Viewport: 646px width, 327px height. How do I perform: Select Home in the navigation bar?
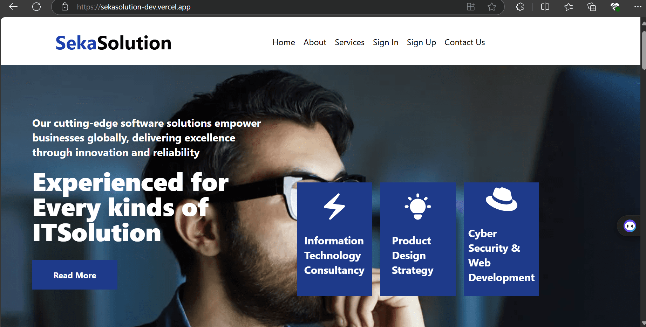[x=284, y=42]
